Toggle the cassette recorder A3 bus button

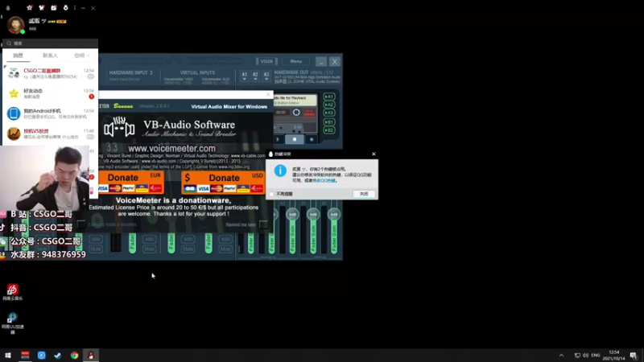pos(329,113)
